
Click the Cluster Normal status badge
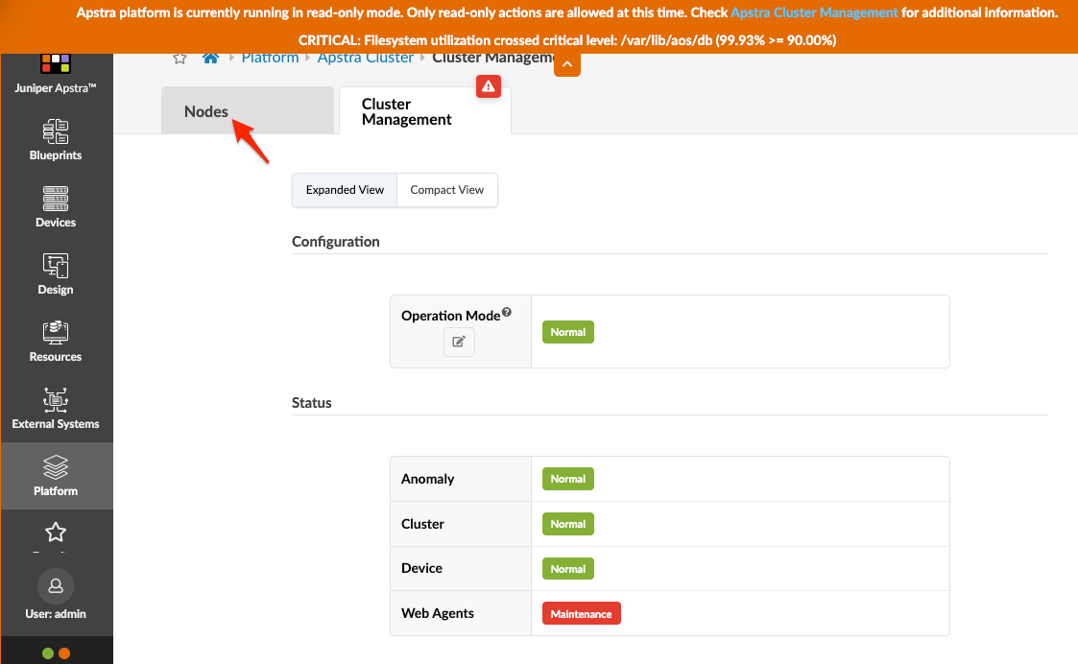[568, 524]
